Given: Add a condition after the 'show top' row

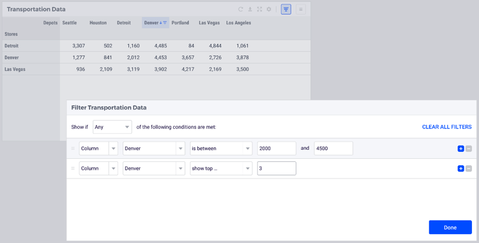Looking at the screenshot, I should (x=460, y=168).
